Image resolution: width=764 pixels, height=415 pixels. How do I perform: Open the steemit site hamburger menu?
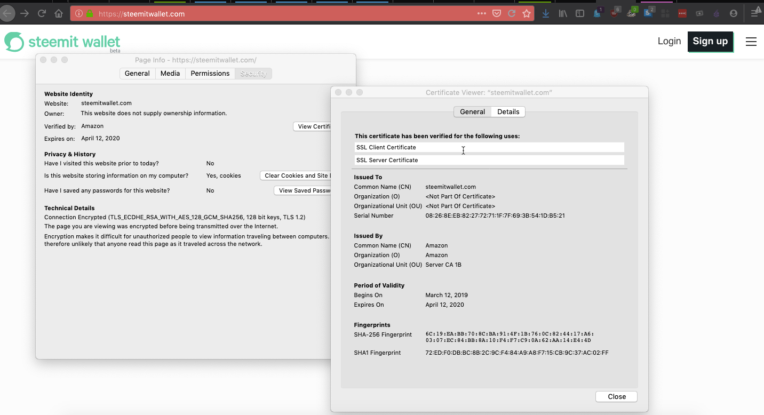[751, 42]
